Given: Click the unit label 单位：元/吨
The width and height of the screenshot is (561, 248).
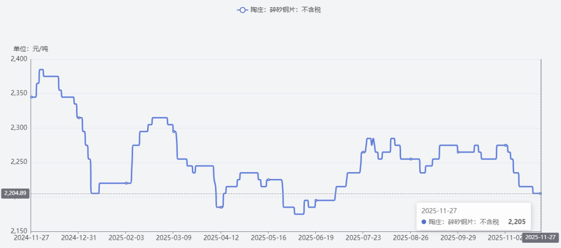Looking at the screenshot, I should (31, 49).
